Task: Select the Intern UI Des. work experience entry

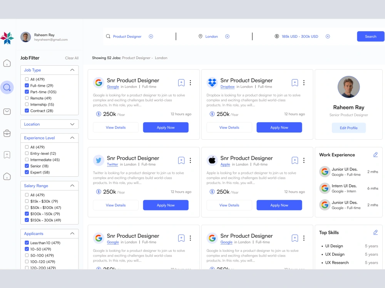Action: [349, 188]
